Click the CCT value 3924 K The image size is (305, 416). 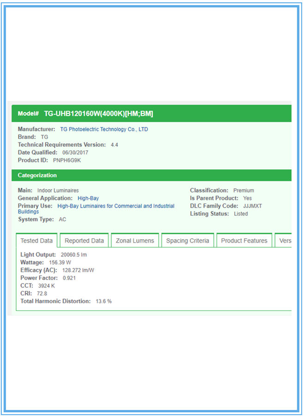[x=47, y=286]
